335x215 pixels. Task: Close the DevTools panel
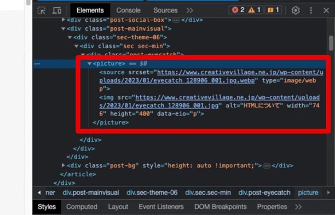pyautogui.click(x=326, y=10)
